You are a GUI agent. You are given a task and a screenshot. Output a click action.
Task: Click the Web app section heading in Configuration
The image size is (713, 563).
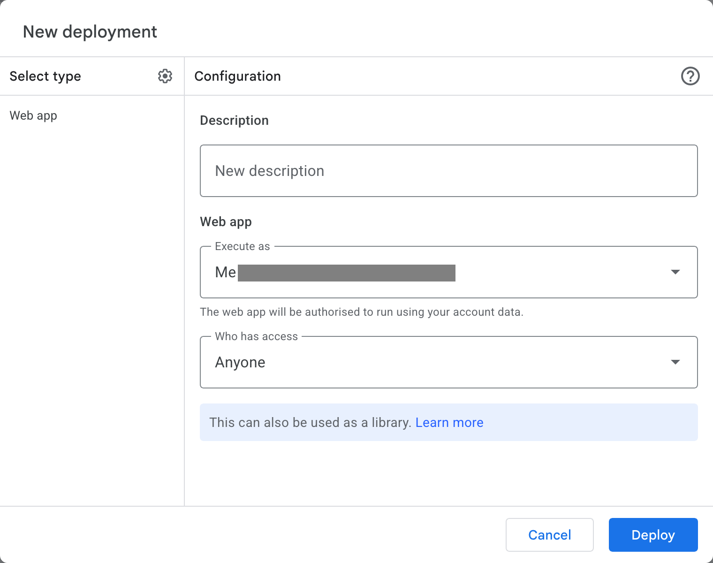pyautogui.click(x=226, y=221)
